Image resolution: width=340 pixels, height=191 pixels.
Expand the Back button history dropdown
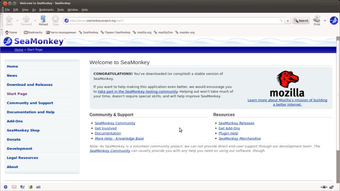coord(17,20)
